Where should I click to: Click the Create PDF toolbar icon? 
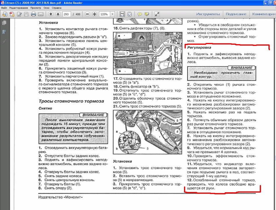12,14
